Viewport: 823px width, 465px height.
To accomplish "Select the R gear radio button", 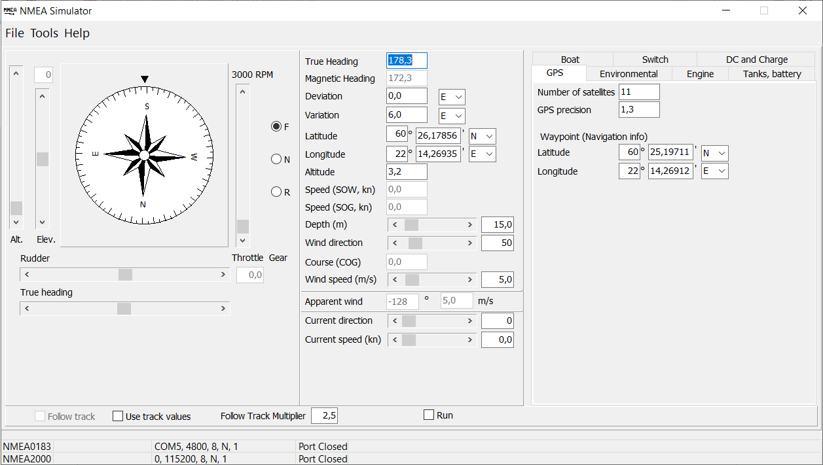I will [x=276, y=191].
